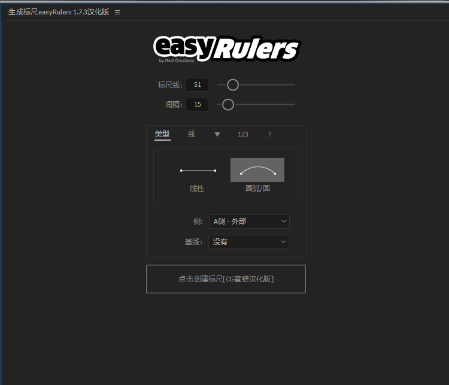Click the 标尺线 slider handle

tap(233, 85)
